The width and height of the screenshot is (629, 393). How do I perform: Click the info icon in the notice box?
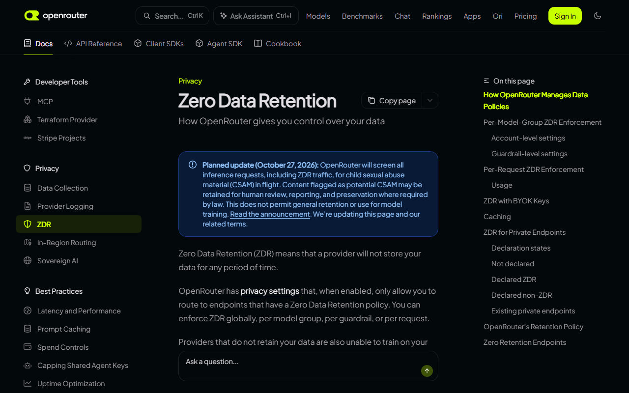pos(193,165)
